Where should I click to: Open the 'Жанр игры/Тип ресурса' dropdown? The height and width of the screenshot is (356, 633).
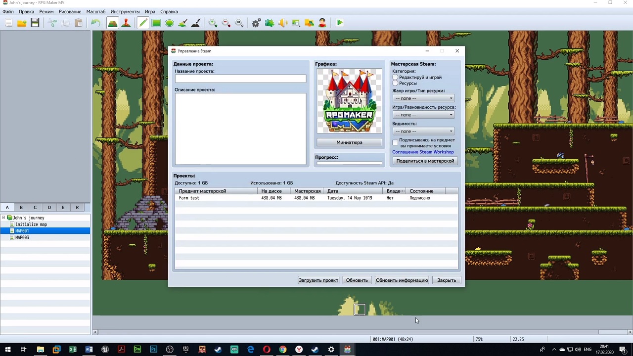pos(423,98)
